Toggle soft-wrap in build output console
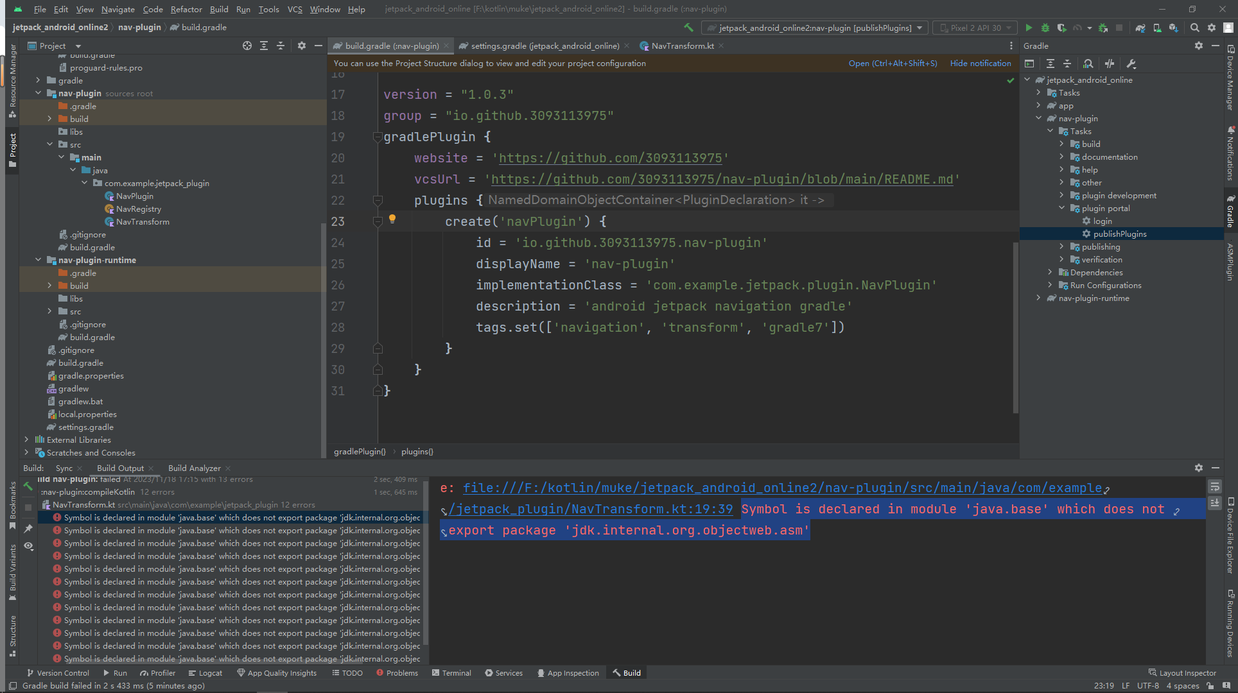Screen dimensions: 1238x693 coord(1214,487)
